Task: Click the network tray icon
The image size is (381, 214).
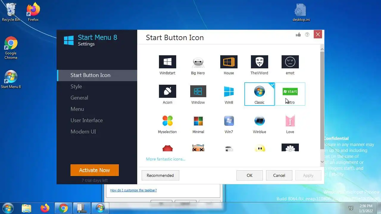Action: tap(351, 208)
